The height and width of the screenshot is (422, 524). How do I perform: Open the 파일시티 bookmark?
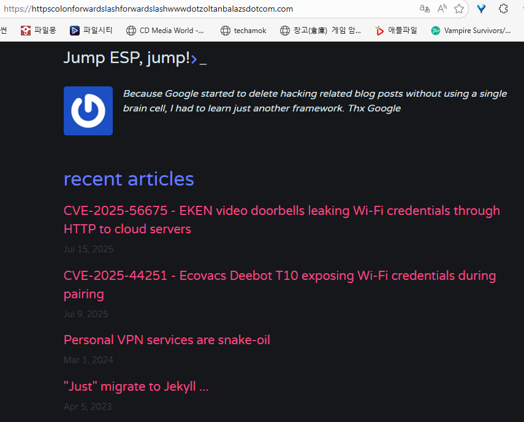91,30
